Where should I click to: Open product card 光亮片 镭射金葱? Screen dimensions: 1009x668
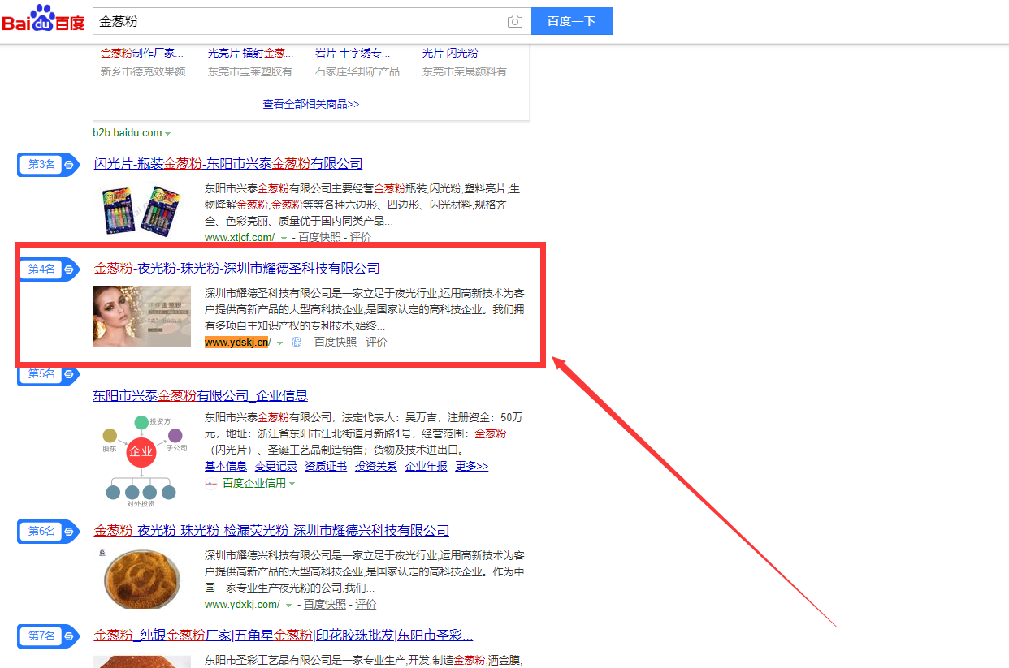[249, 53]
